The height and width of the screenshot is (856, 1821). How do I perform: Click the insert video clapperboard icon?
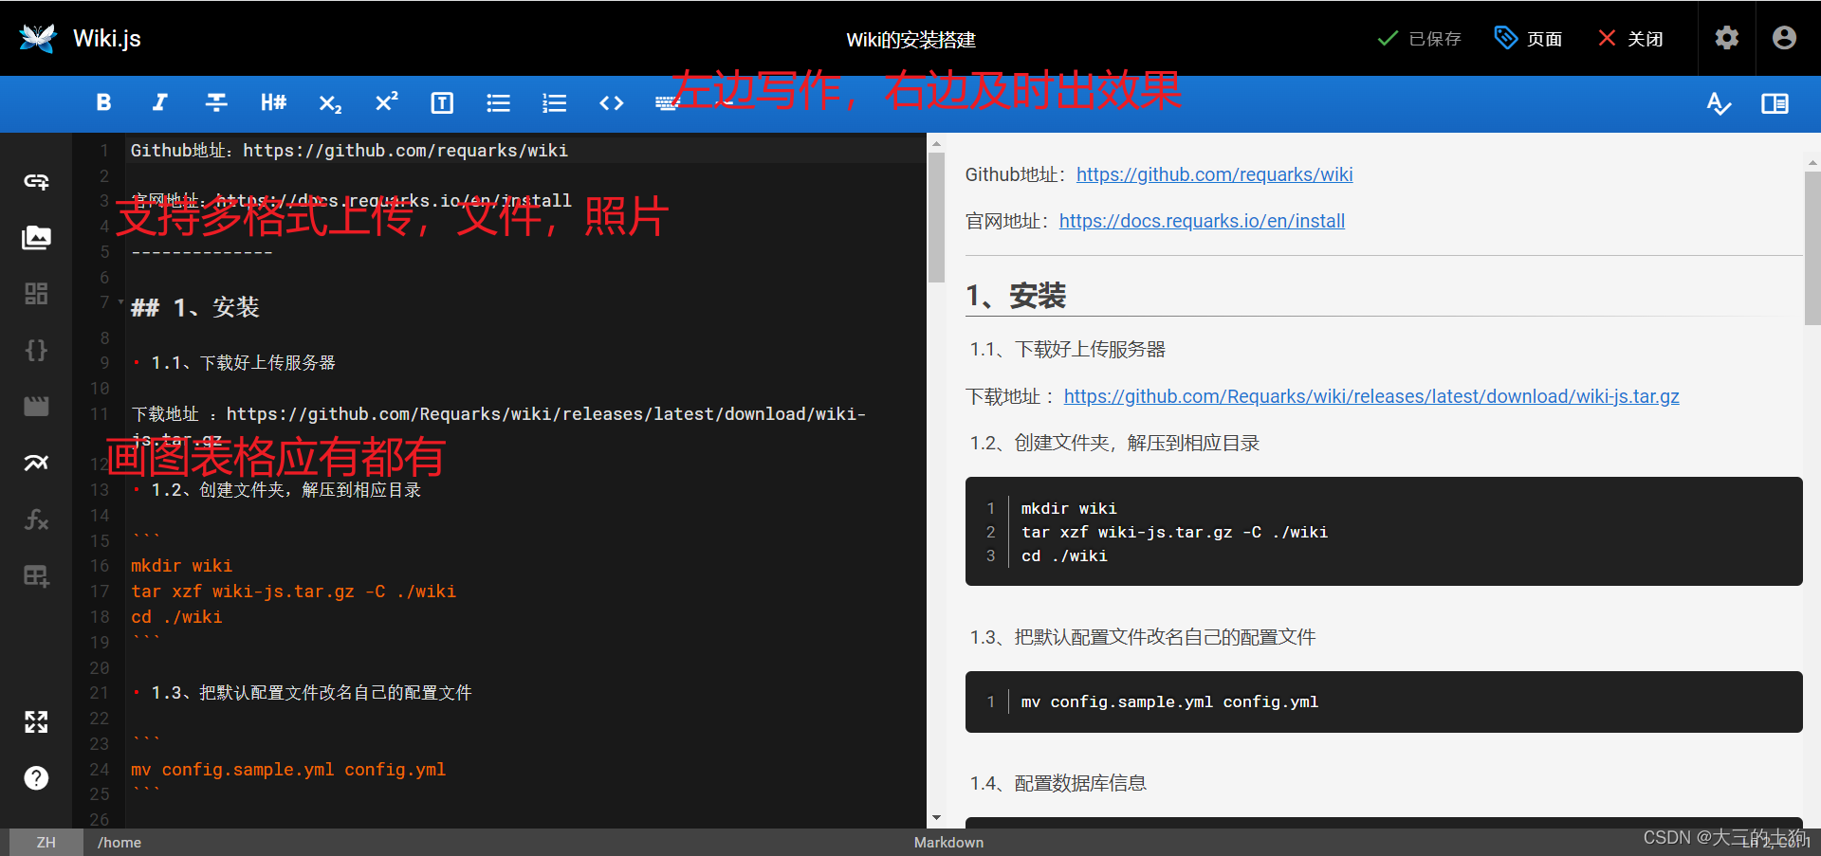[x=36, y=407]
